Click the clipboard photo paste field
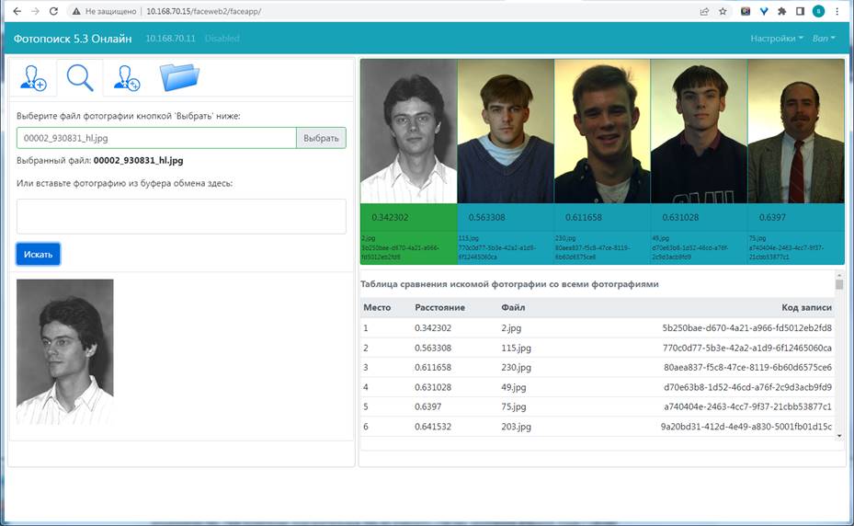Screen dimensions: 854x526 coord(181,216)
